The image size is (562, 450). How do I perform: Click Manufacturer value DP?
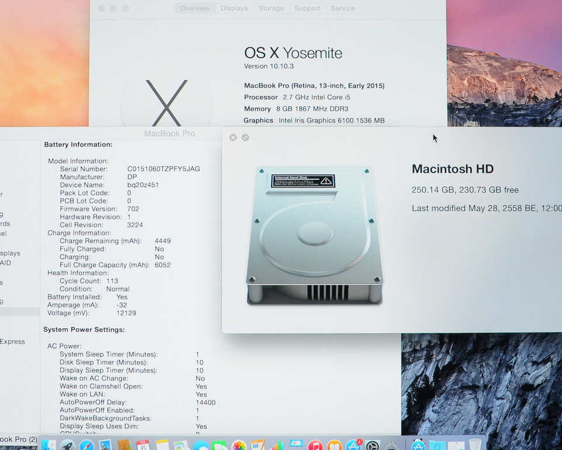pyautogui.click(x=132, y=177)
